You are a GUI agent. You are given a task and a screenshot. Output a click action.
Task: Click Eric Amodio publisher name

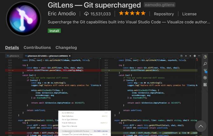click(62, 14)
